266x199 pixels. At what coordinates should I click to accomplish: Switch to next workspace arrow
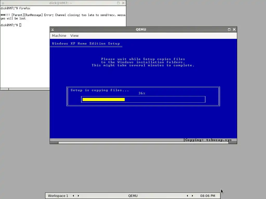78,196
